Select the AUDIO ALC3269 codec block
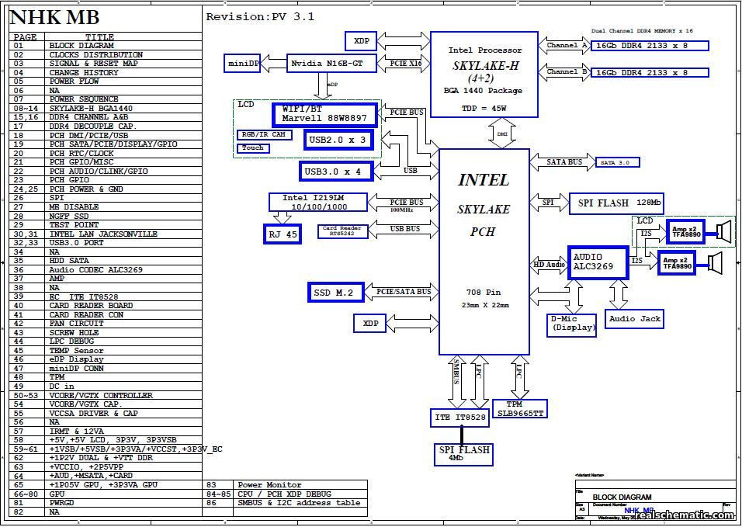The width and height of the screenshot is (742, 527). pyautogui.click(x=598, y=262)
